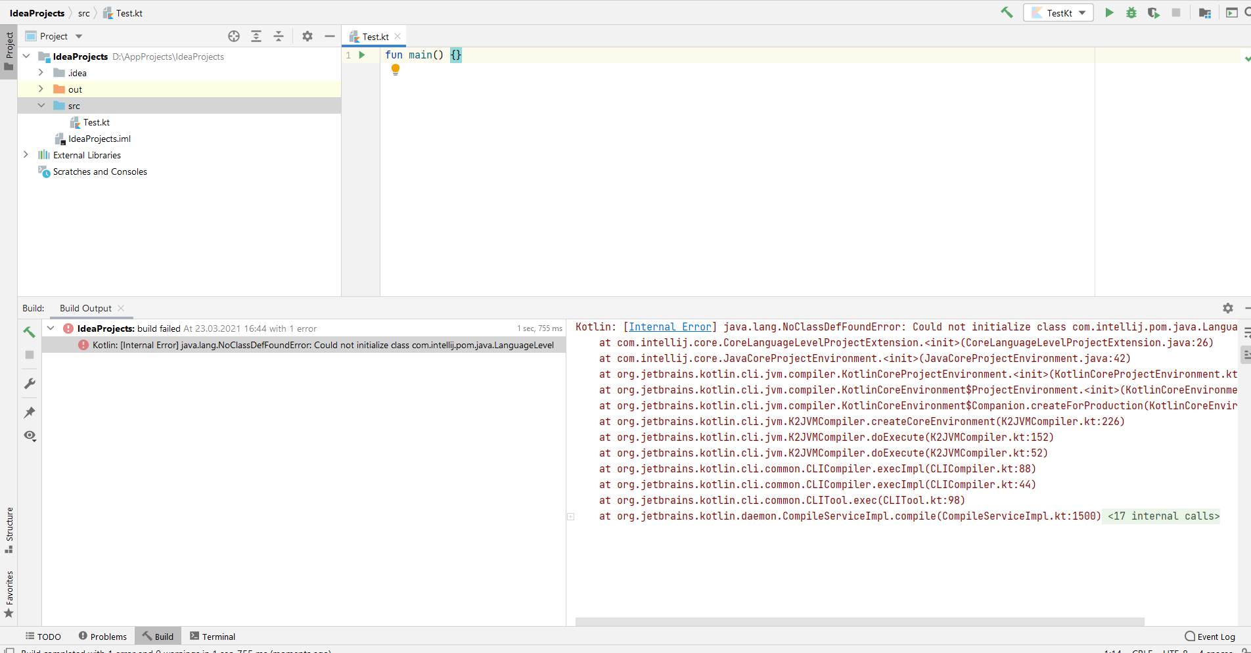Open the Structure side tool window
This screenshot has width=1251, height=653.
click(x=9, y=530)
